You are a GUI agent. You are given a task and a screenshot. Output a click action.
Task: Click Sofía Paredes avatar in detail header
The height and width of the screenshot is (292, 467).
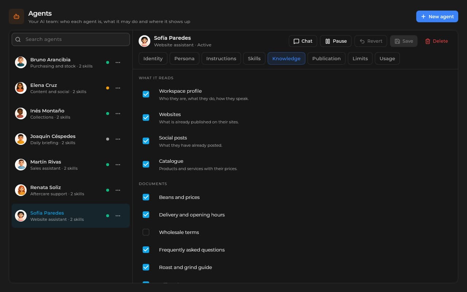(x=144, y=41)
